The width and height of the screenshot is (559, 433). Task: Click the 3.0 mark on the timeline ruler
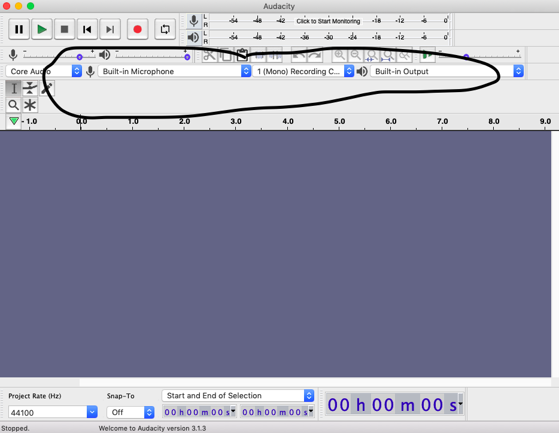(x=236, y=121)
